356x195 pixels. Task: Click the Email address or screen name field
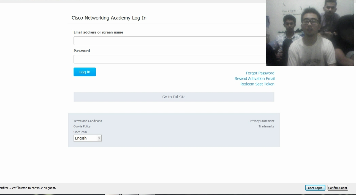click(170, 41)
